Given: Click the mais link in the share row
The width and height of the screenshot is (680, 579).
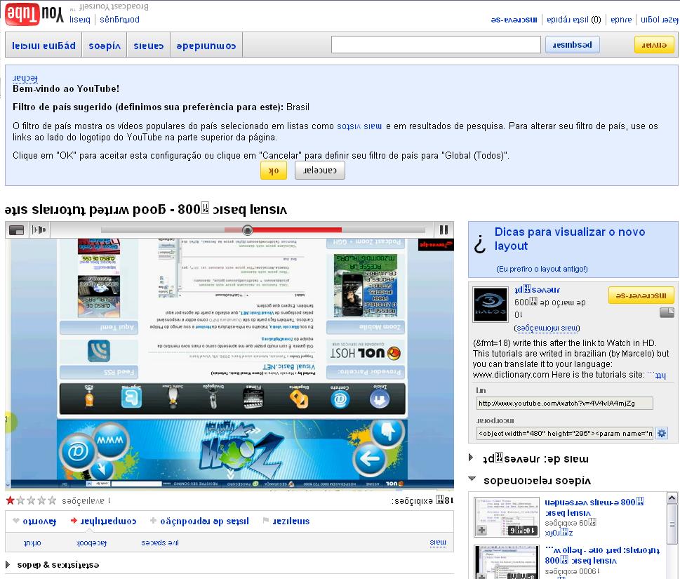Looking at the screenshot, I should tap(438, 542).
